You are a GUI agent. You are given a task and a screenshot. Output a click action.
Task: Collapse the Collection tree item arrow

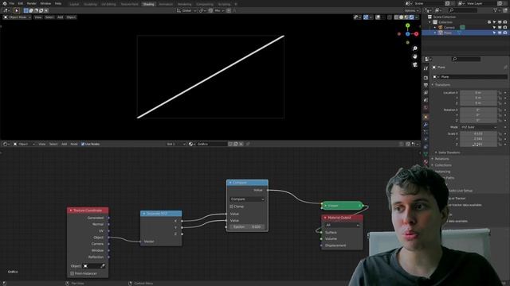[x=430, y=22]
